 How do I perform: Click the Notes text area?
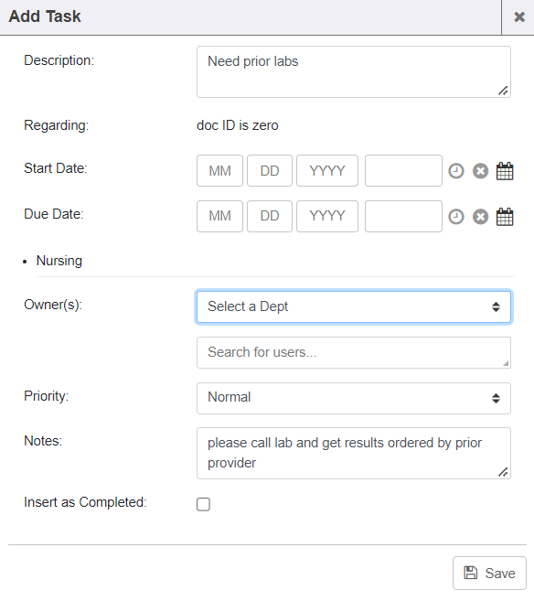pos(354,453)
